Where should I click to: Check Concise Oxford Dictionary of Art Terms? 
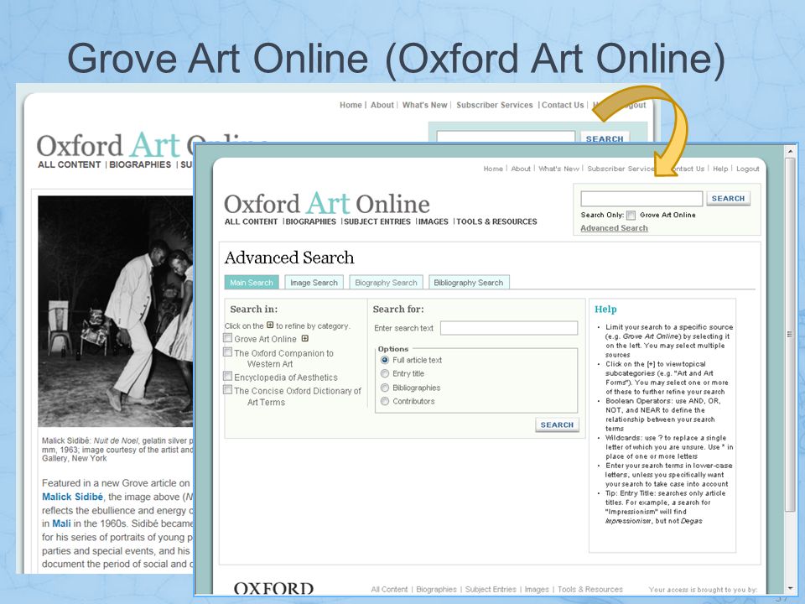tap(228, 390)
